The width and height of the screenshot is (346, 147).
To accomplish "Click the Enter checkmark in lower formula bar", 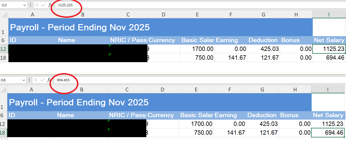I will pos(42,80).
